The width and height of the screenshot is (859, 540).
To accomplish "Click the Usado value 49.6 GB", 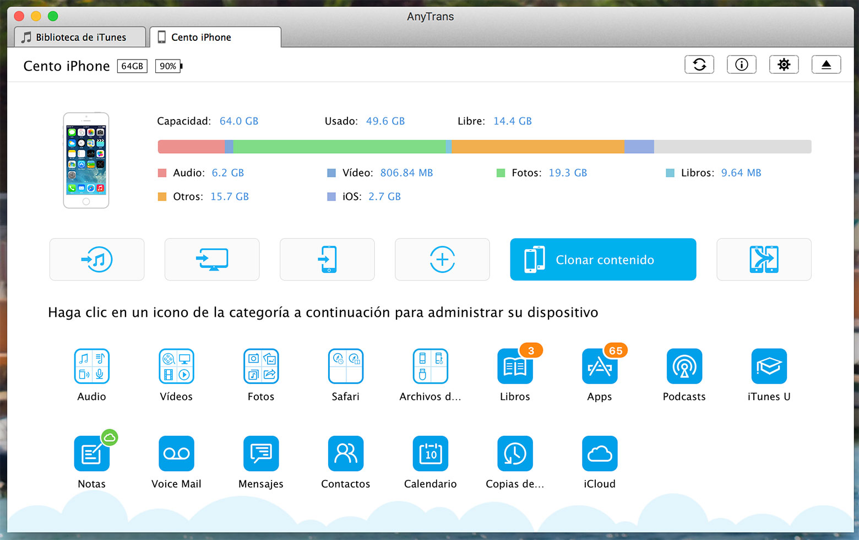I will pyautogui.click(x=385, y=121).
